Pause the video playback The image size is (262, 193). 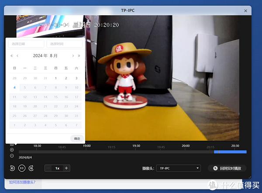tap(22, 168)
